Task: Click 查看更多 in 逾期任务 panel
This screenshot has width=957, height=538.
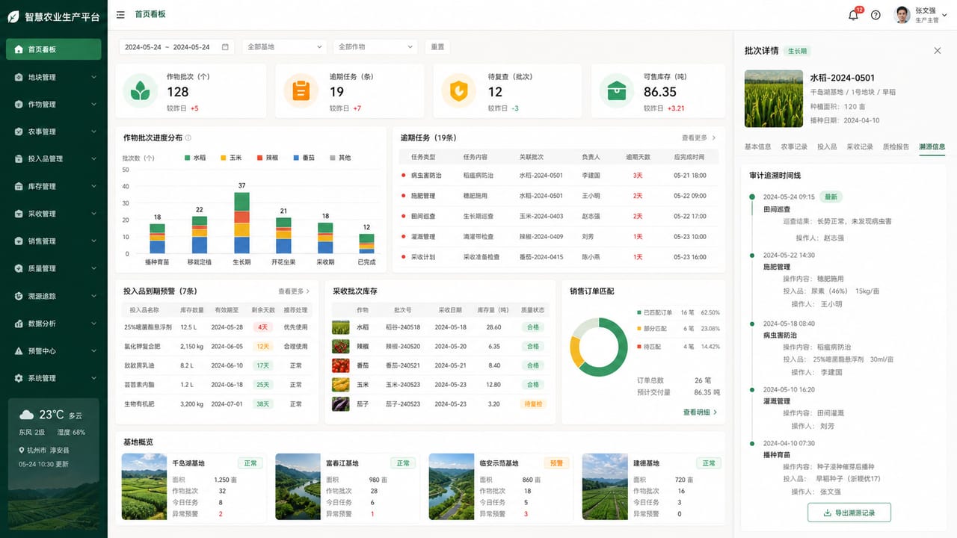Action: click(698, 138)
